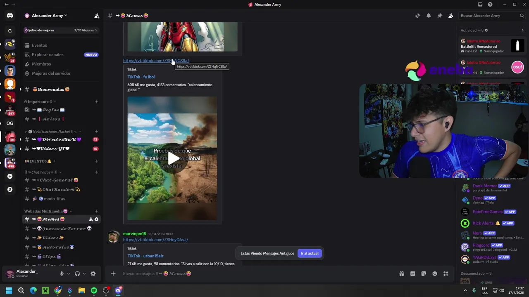Open the emoji picker icon

pos(435,273)
